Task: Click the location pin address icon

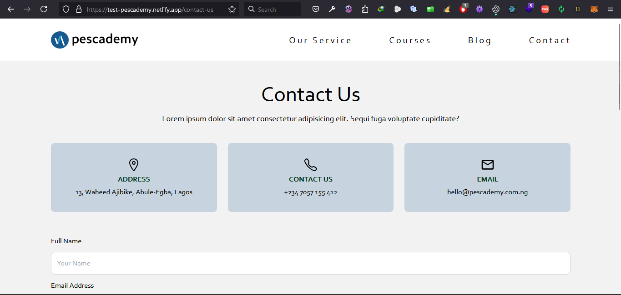Action: (134, 165)
